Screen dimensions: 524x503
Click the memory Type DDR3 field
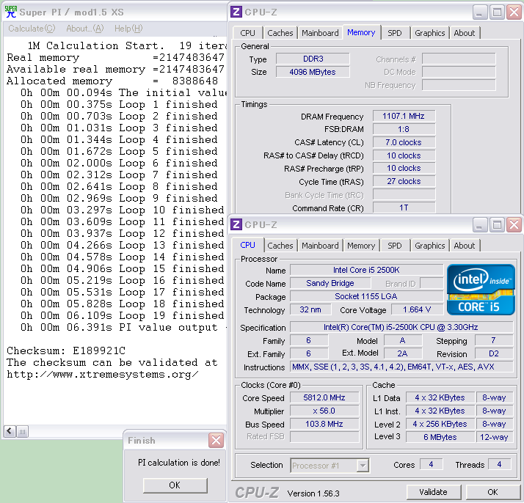tap(313, 59)
